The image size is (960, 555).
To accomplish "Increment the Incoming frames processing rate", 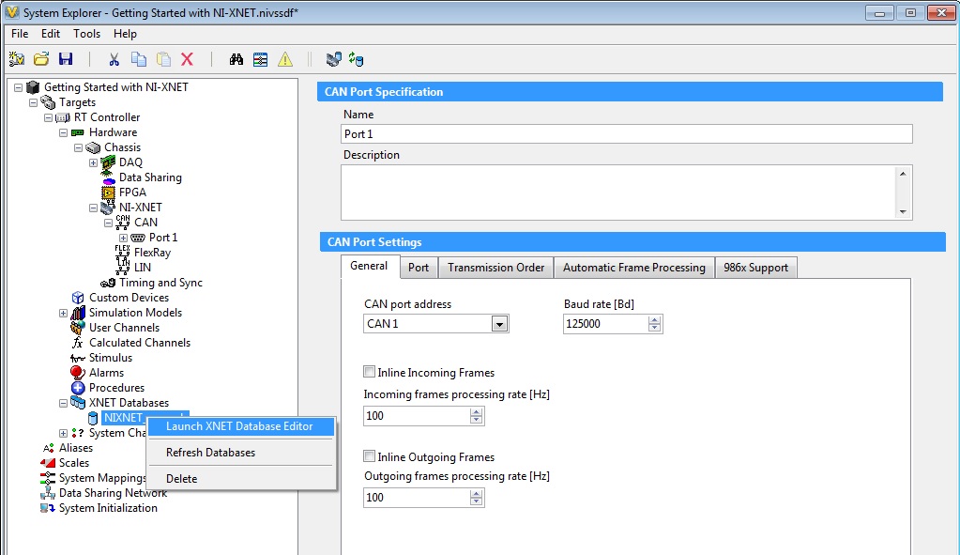I will pos(477,411).
